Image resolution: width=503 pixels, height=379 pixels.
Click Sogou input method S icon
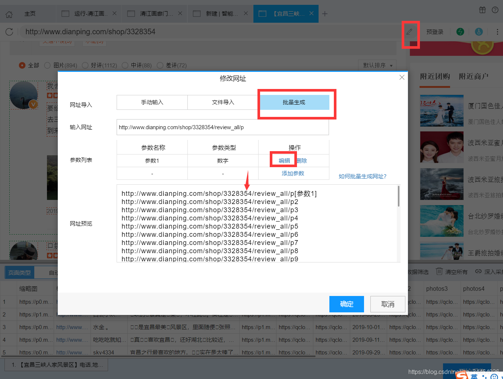click(x=462, y=375)
